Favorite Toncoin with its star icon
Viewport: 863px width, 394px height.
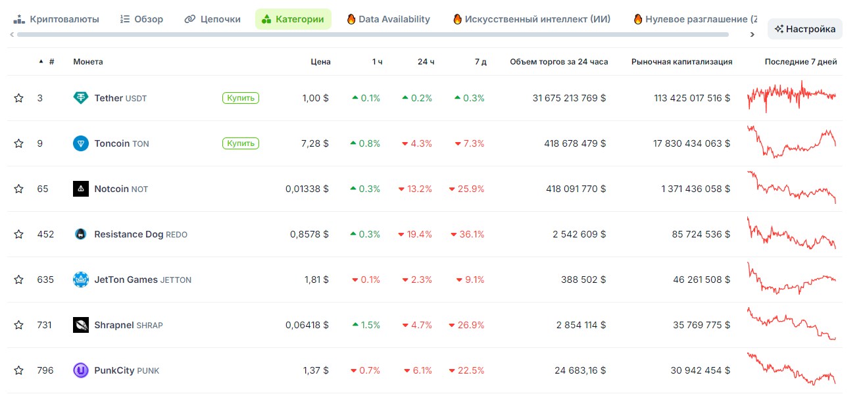tap(18, 143)
